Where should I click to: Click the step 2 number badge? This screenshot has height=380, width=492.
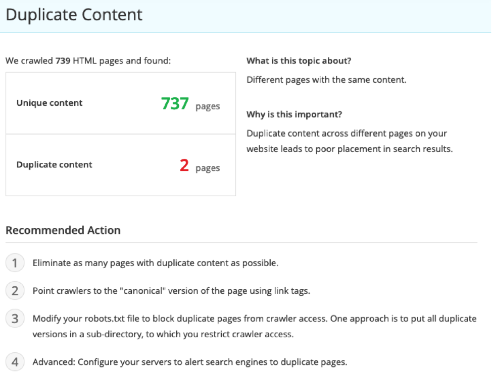[x=15, y=290]
